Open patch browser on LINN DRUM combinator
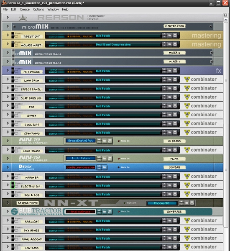This screenshot has width=230, height=251. pyautogui.click(x=169, y=79)
